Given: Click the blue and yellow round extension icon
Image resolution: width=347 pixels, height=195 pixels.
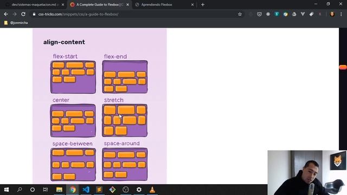Looking at the screenshot, I should point(286,14).
